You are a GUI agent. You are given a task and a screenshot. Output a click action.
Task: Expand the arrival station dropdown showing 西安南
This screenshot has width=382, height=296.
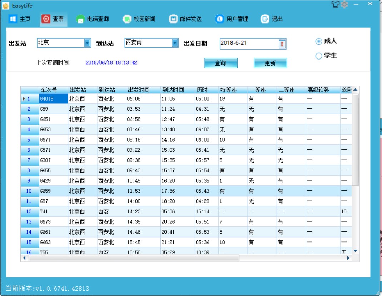coord(175,43)
